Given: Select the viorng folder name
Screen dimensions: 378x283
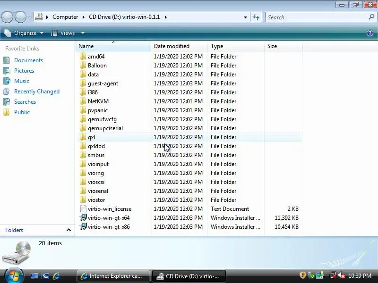Looking at the screenshot, I should tap(96, 173).
